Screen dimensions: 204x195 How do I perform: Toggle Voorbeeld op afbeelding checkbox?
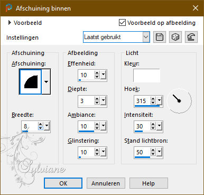click(122, 23)
